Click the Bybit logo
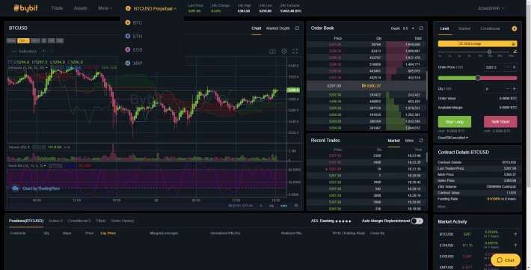Screen dimensions: 531x270 pos(25,8)
